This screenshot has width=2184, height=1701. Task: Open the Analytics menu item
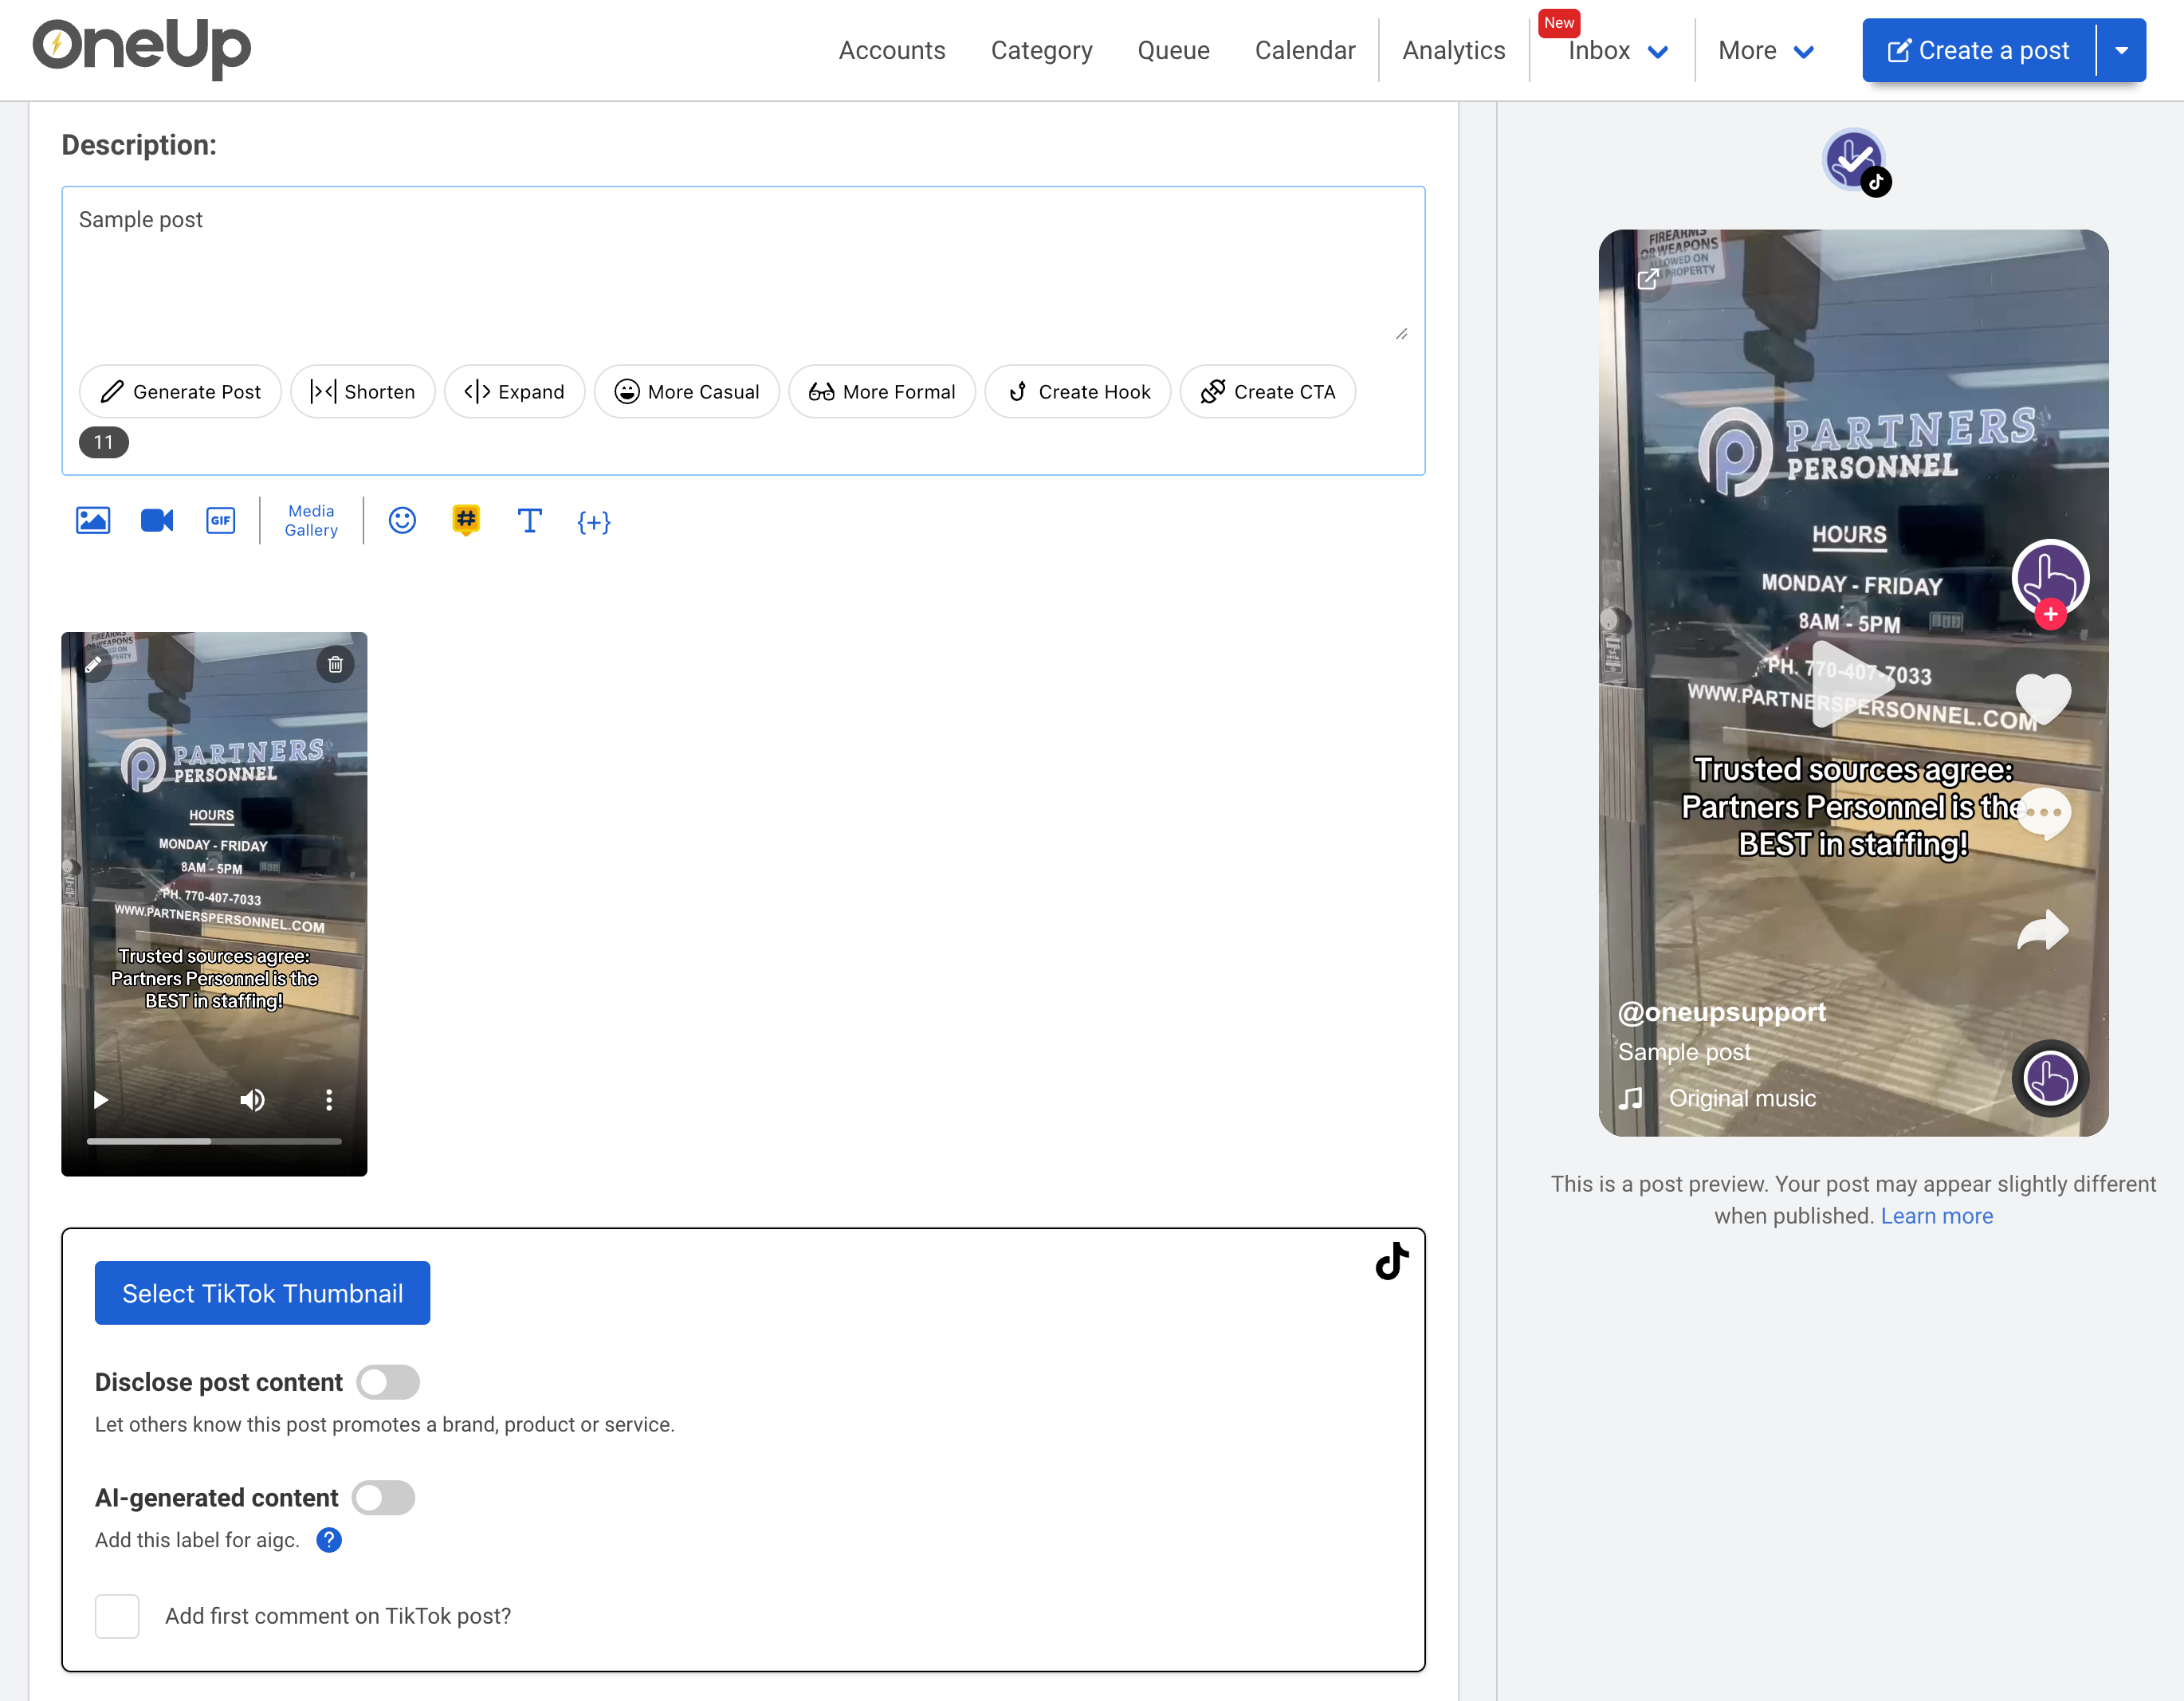click(x=1453, y=51)
